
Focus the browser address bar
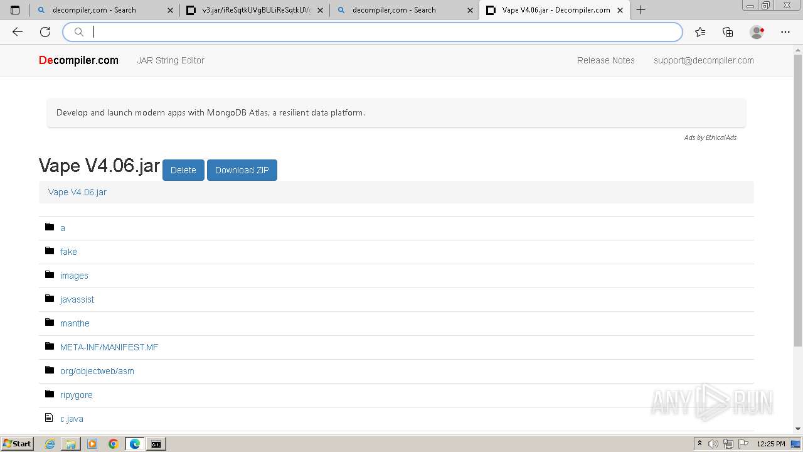tap(373, 32)
